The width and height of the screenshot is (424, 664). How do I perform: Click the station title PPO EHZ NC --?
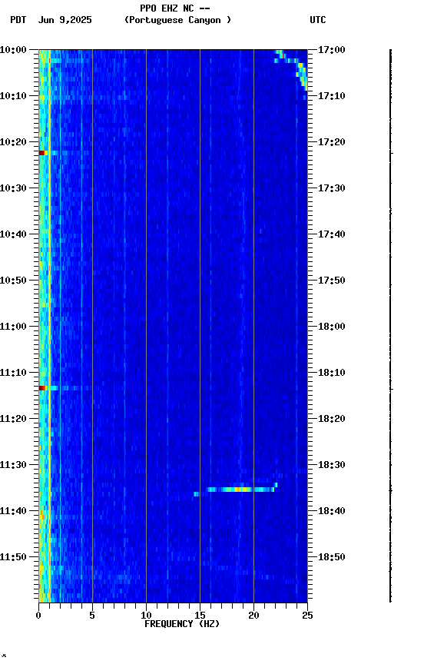pos(175,8)
